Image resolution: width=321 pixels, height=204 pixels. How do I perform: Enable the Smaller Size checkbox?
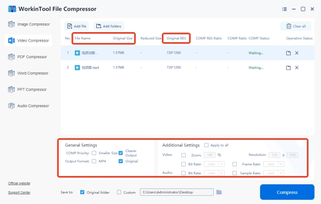point(94,153)
